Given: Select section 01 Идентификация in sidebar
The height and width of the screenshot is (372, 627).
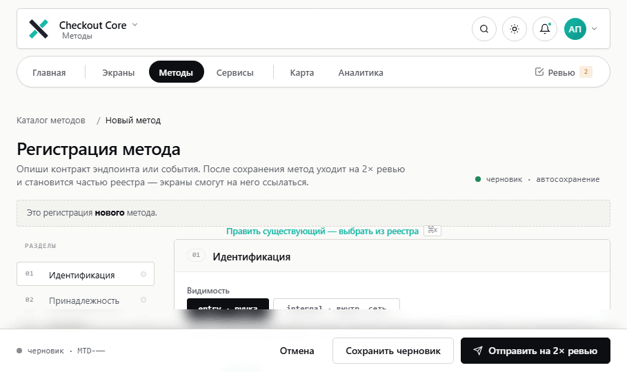Looking at the screenshot, I should pyautogui.click(x=85, y=274).
